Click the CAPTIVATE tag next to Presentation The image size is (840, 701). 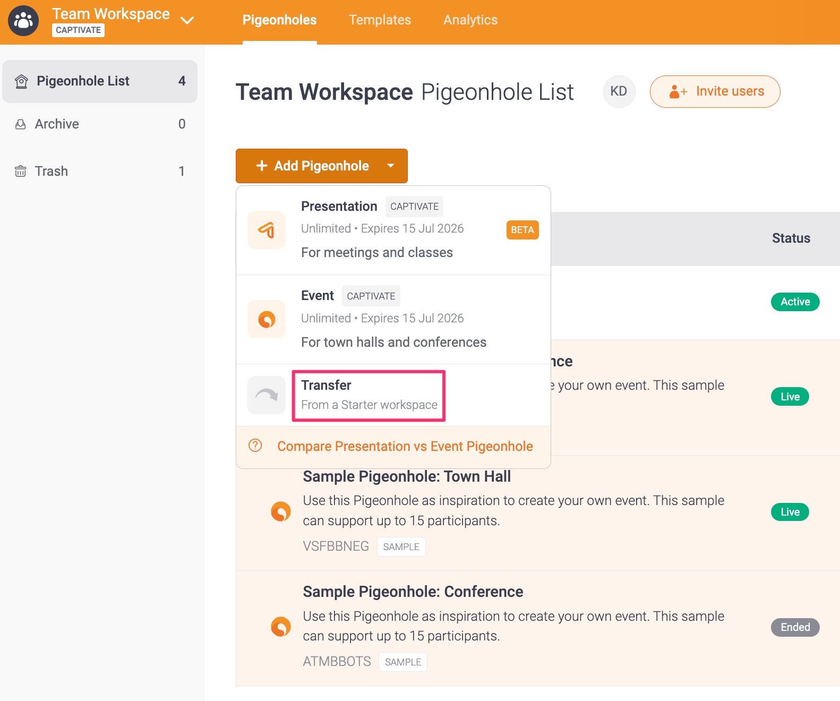click(x=415, y=207)
